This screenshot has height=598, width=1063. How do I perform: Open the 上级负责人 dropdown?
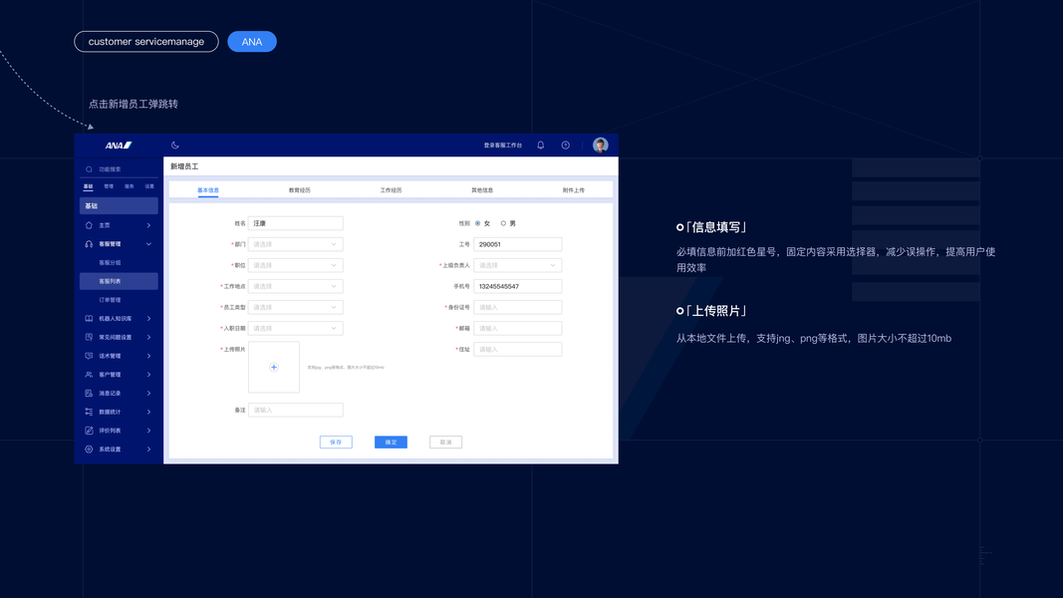[x=518, y=265]
